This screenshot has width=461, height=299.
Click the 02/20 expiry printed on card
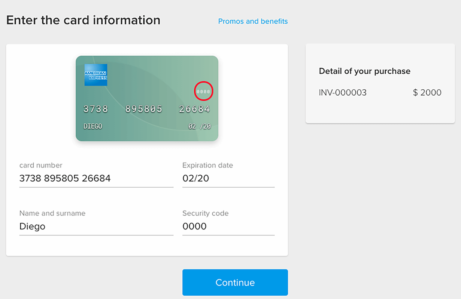coord(200,126)
